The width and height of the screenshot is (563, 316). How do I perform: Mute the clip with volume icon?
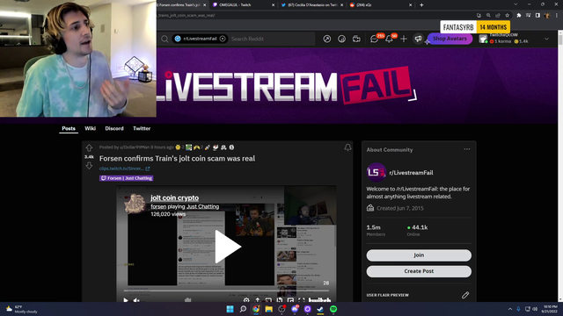click(136, 300)
